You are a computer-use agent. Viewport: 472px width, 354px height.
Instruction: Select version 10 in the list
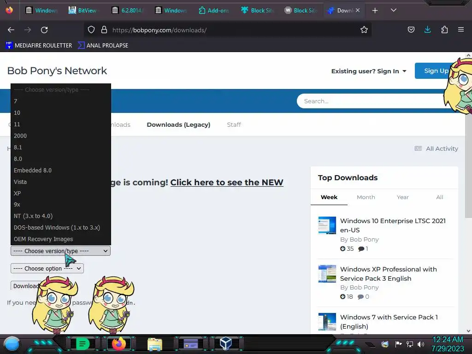tap(60, 112)
